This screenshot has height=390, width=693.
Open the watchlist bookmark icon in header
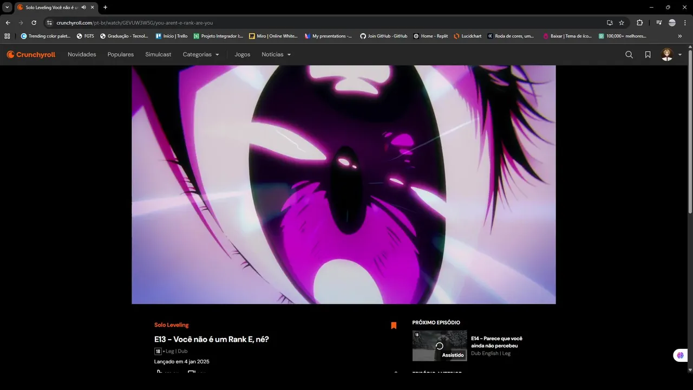click(x=648, y=55)
